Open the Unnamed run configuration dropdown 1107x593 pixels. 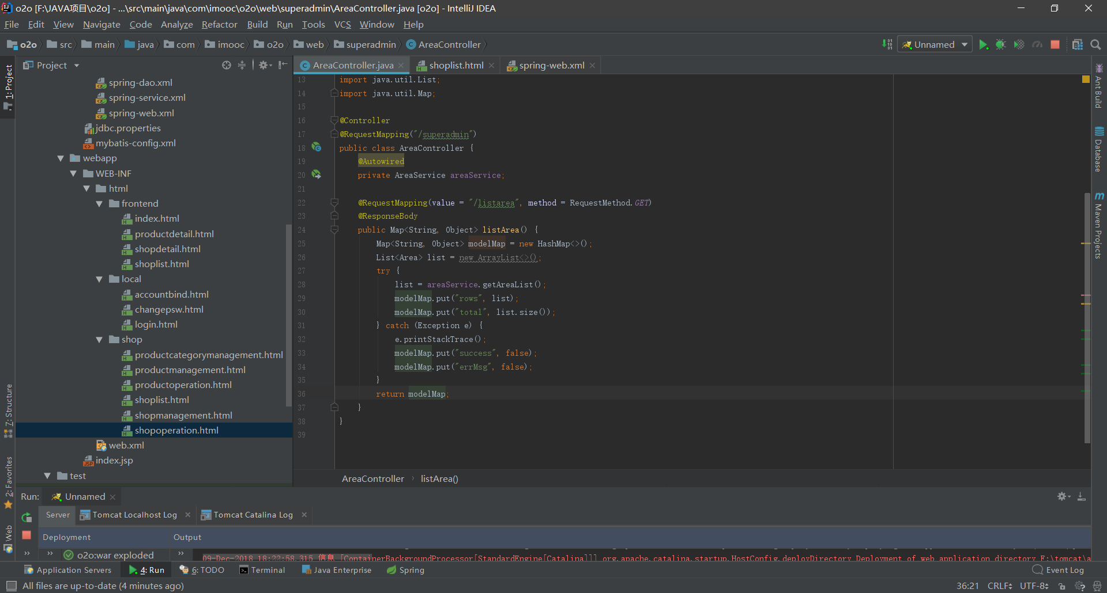coord(934,45)
